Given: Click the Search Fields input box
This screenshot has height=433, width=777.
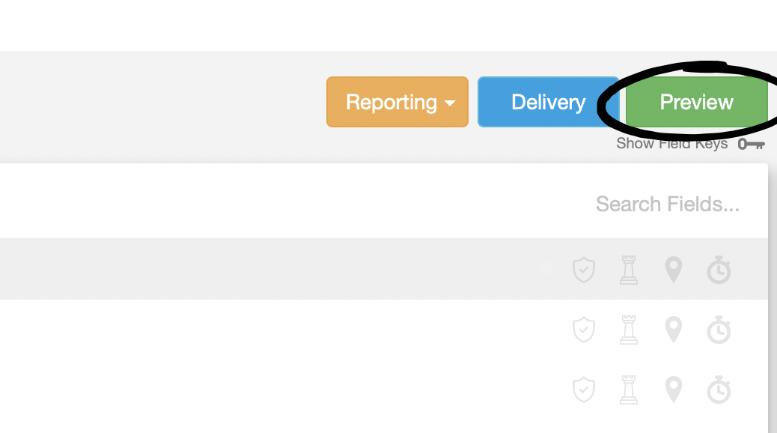Looking at the screenshot, I should [x=666, y=203].
